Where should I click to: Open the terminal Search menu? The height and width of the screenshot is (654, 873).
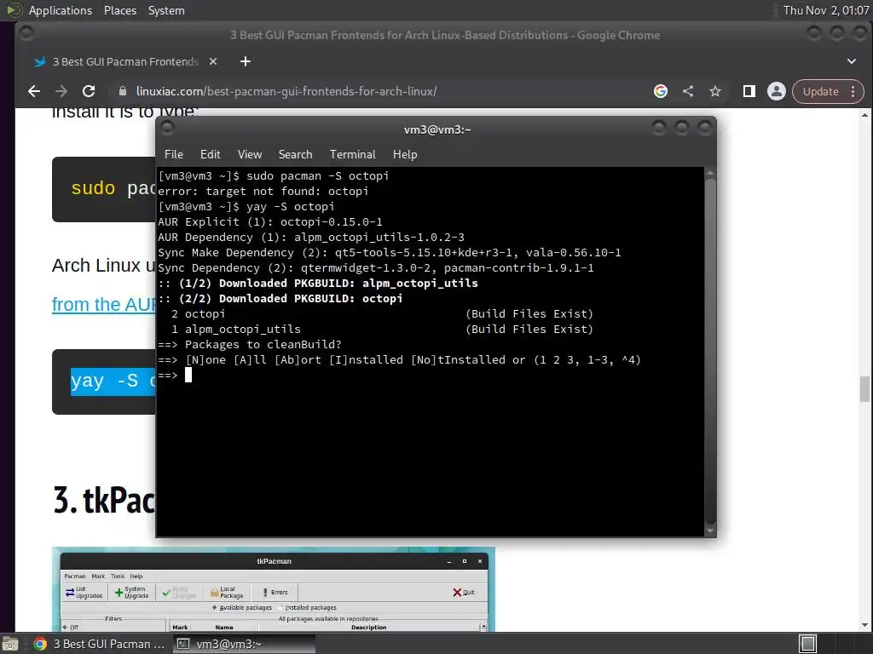[295, 155]
